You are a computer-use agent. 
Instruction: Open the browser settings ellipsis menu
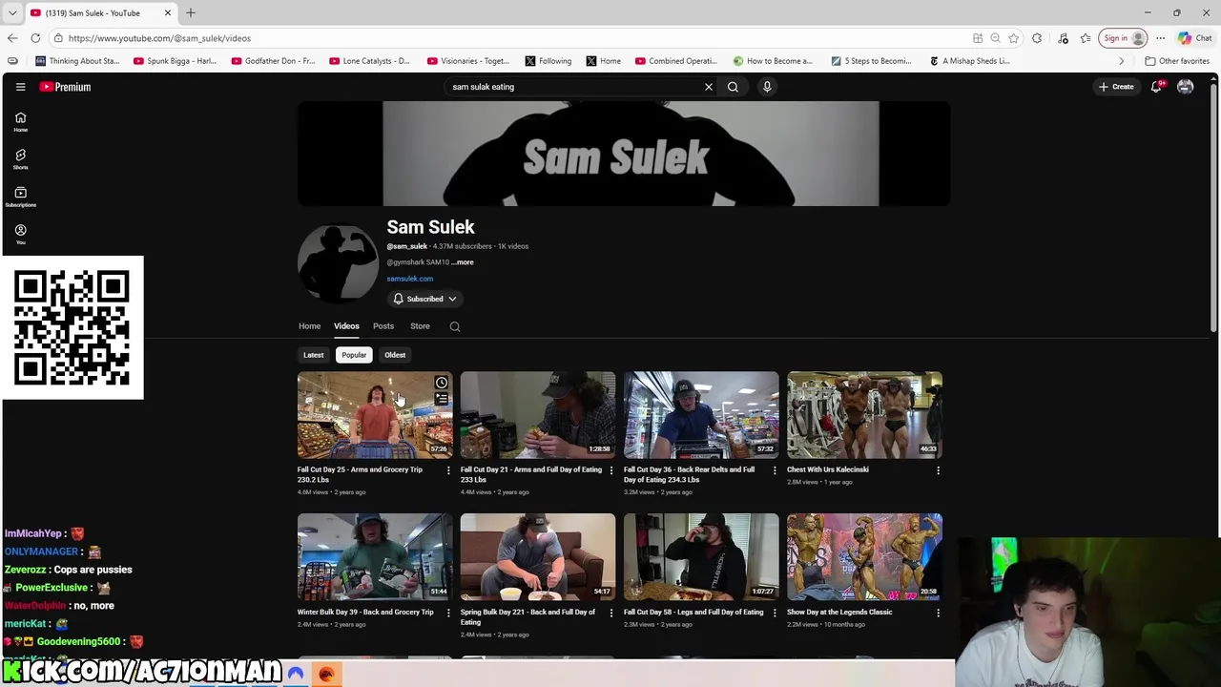pyautogui.click(x=1160, y=38)
